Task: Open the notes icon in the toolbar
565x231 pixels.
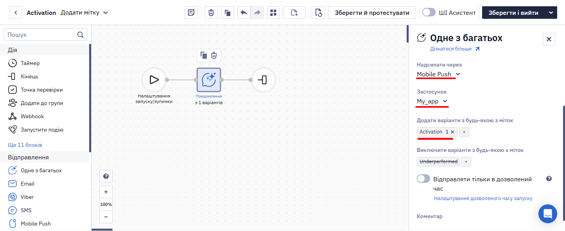Action: click(x=191, y=13)
